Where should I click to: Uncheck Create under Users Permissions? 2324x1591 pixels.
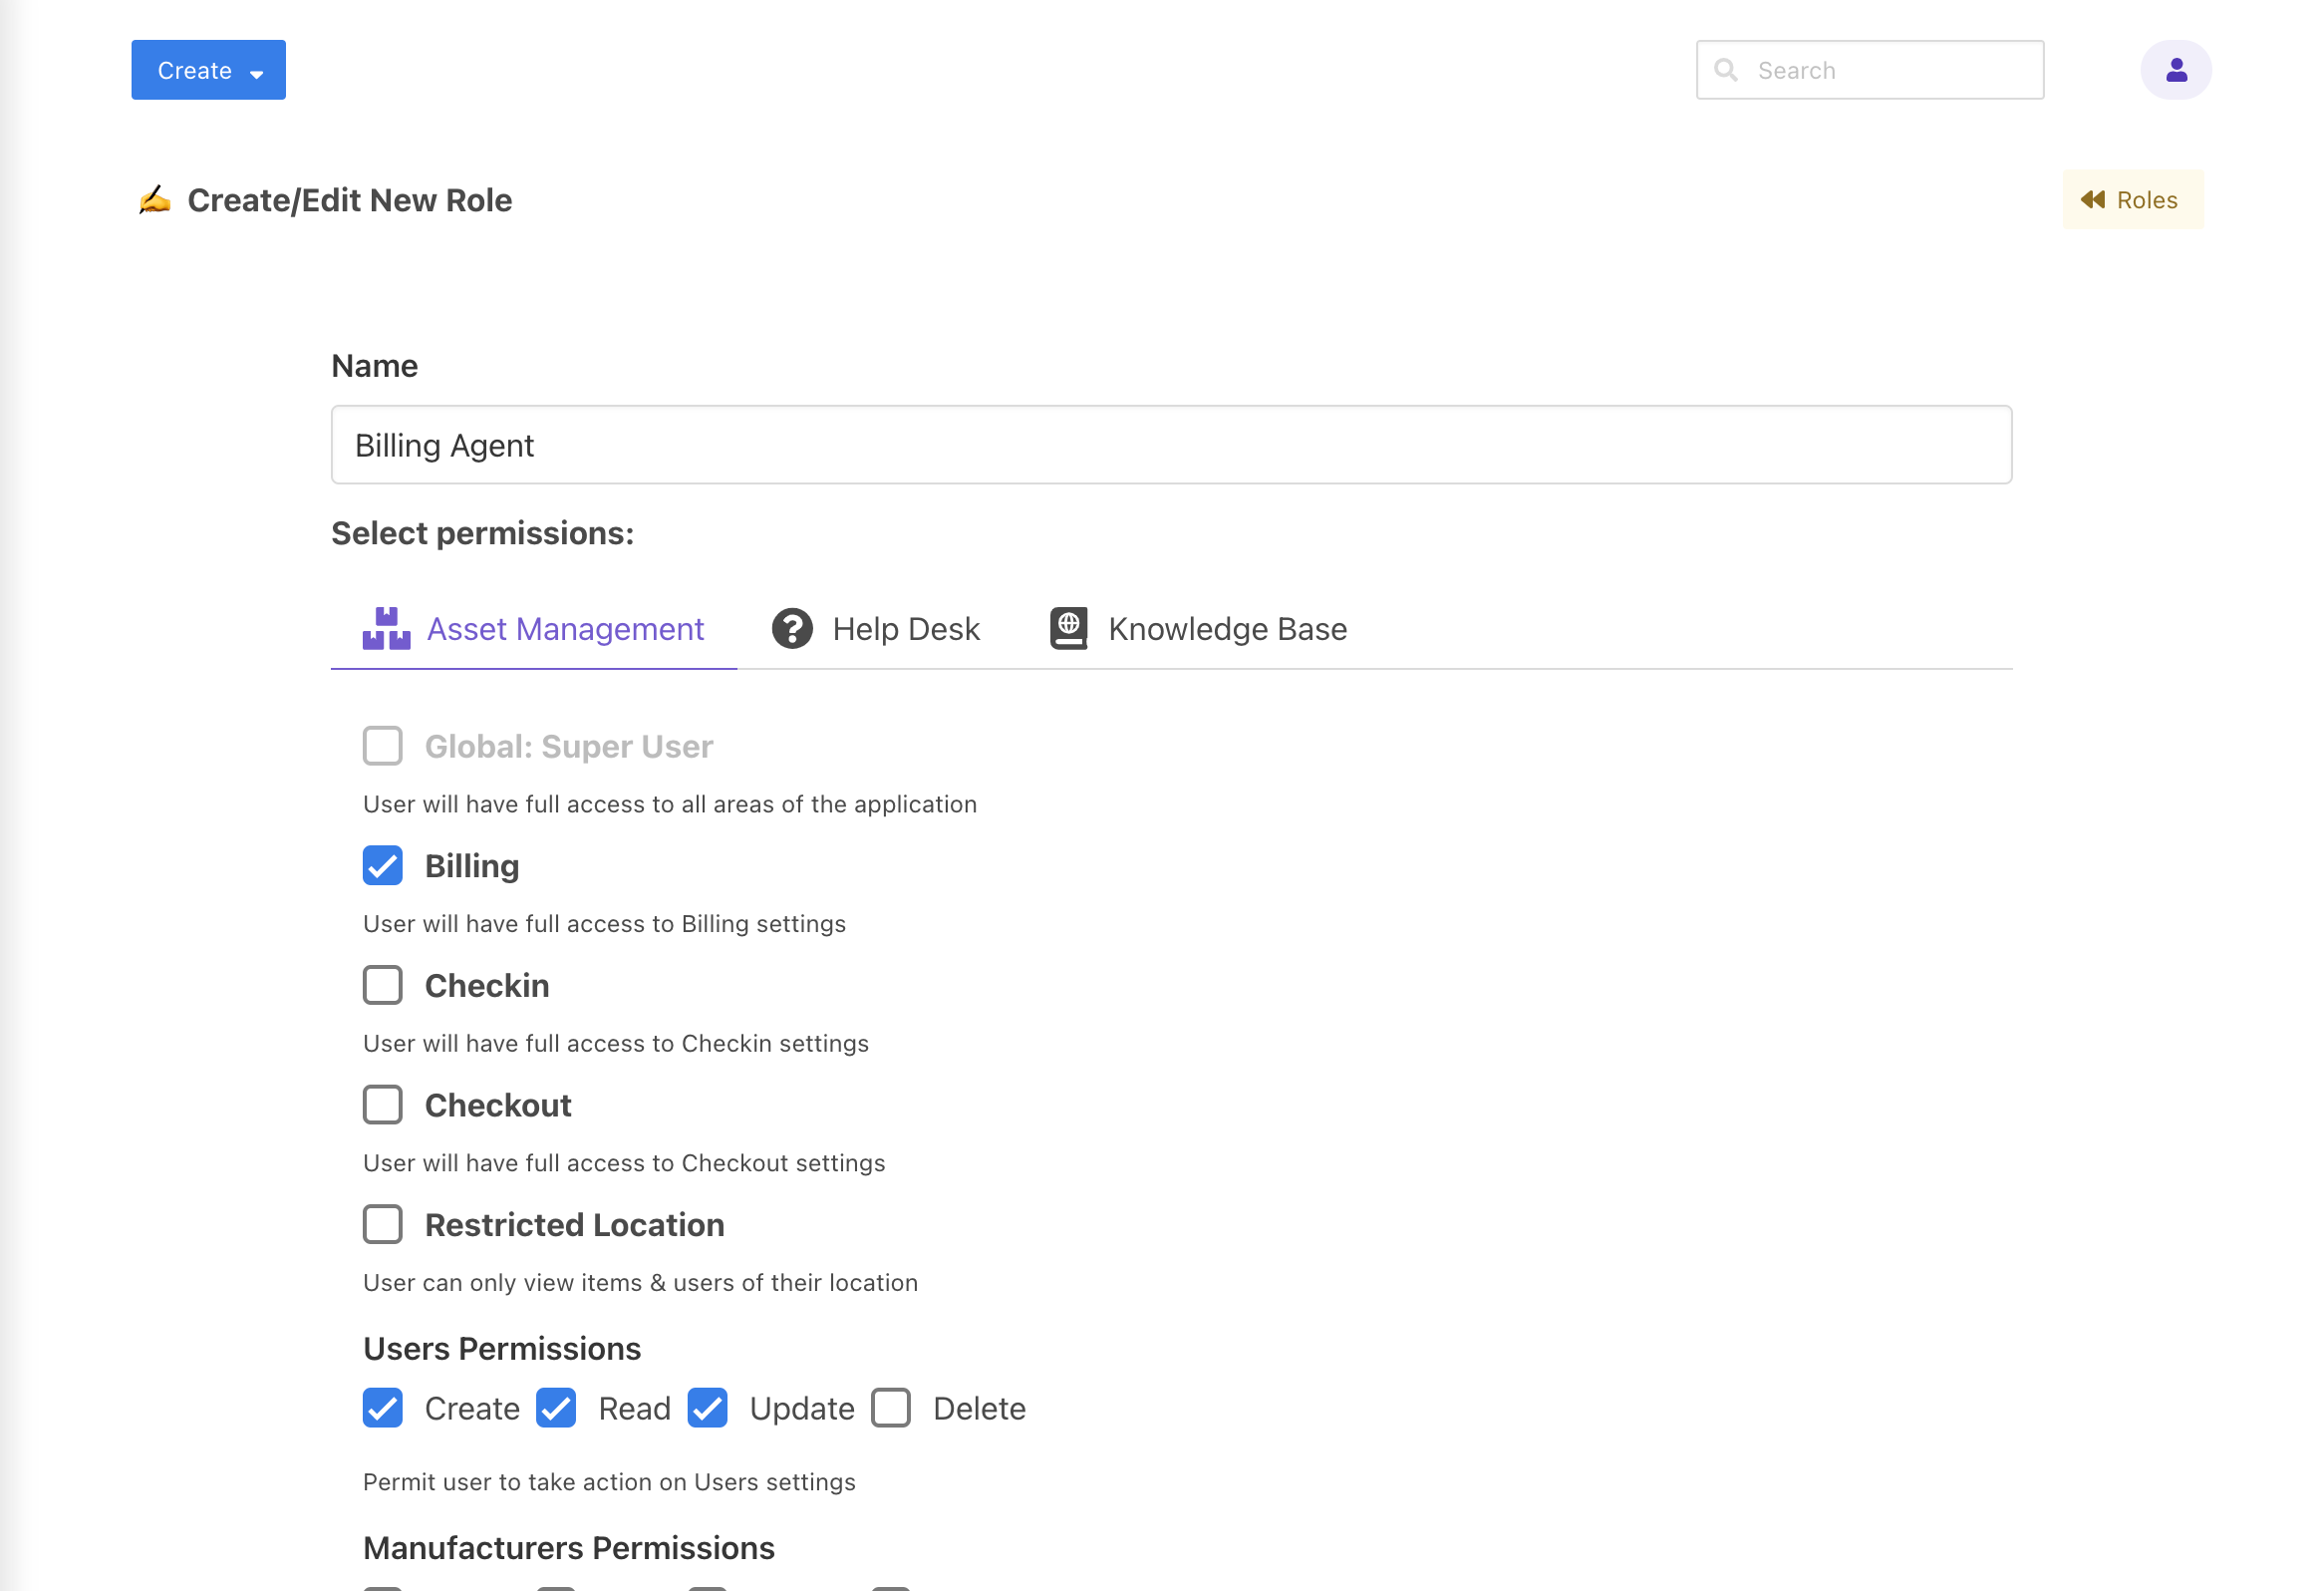(x=383, y=1408)
